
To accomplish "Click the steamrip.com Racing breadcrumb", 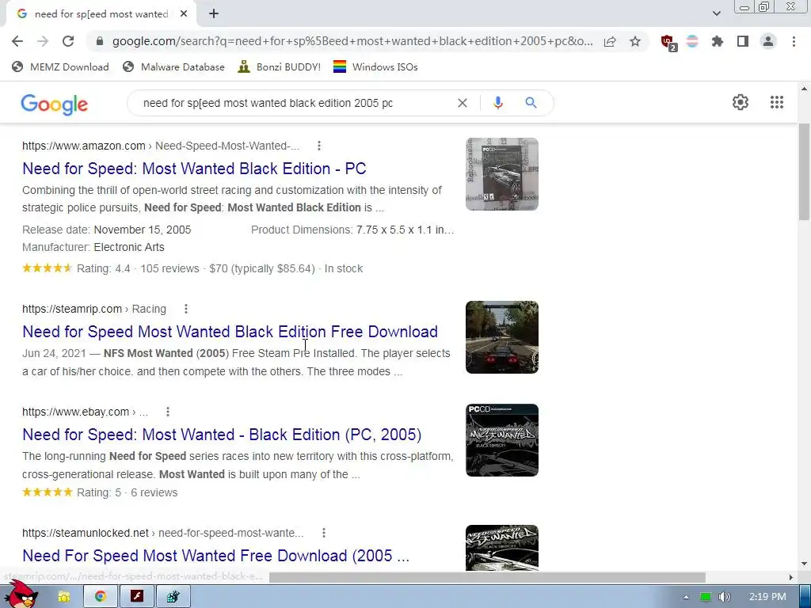I will (x=94, y=309).
